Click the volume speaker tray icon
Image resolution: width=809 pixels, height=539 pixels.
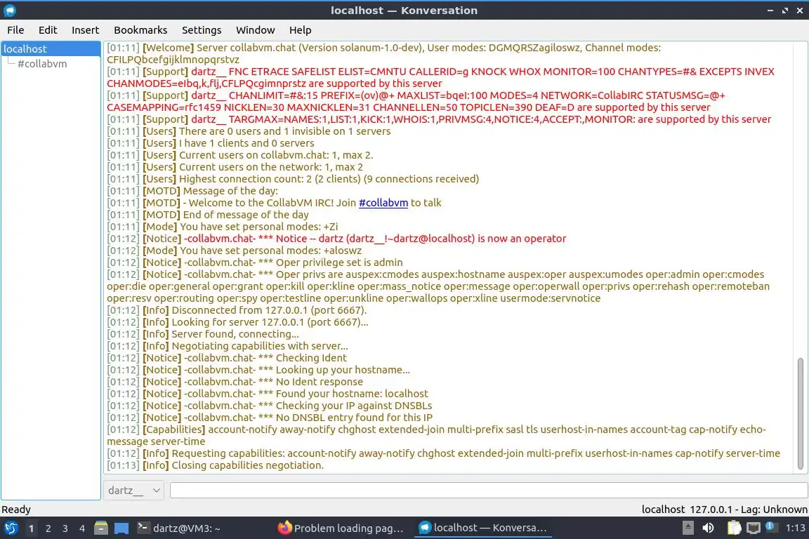click(709, 528)
